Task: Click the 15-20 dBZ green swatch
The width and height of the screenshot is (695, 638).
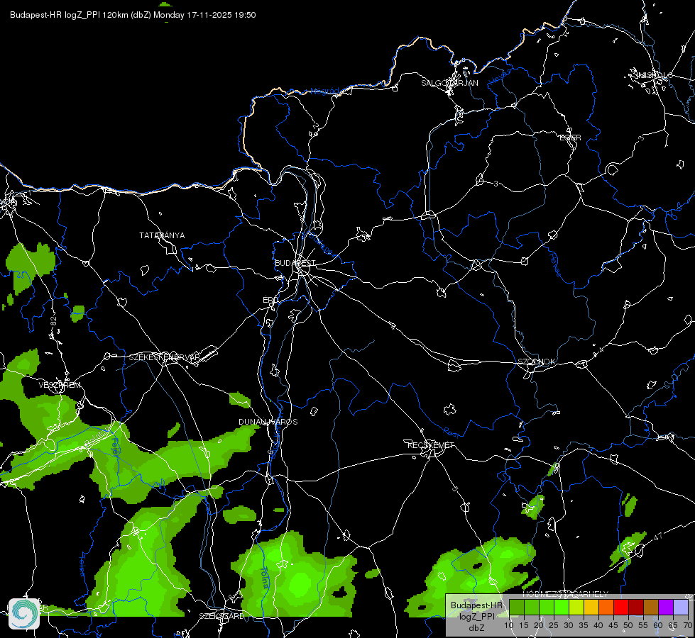Action: coord(532,607)
